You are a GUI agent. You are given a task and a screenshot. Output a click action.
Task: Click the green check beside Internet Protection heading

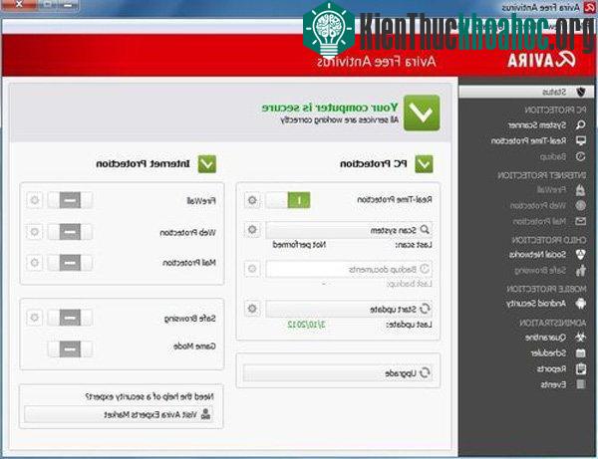207,164
